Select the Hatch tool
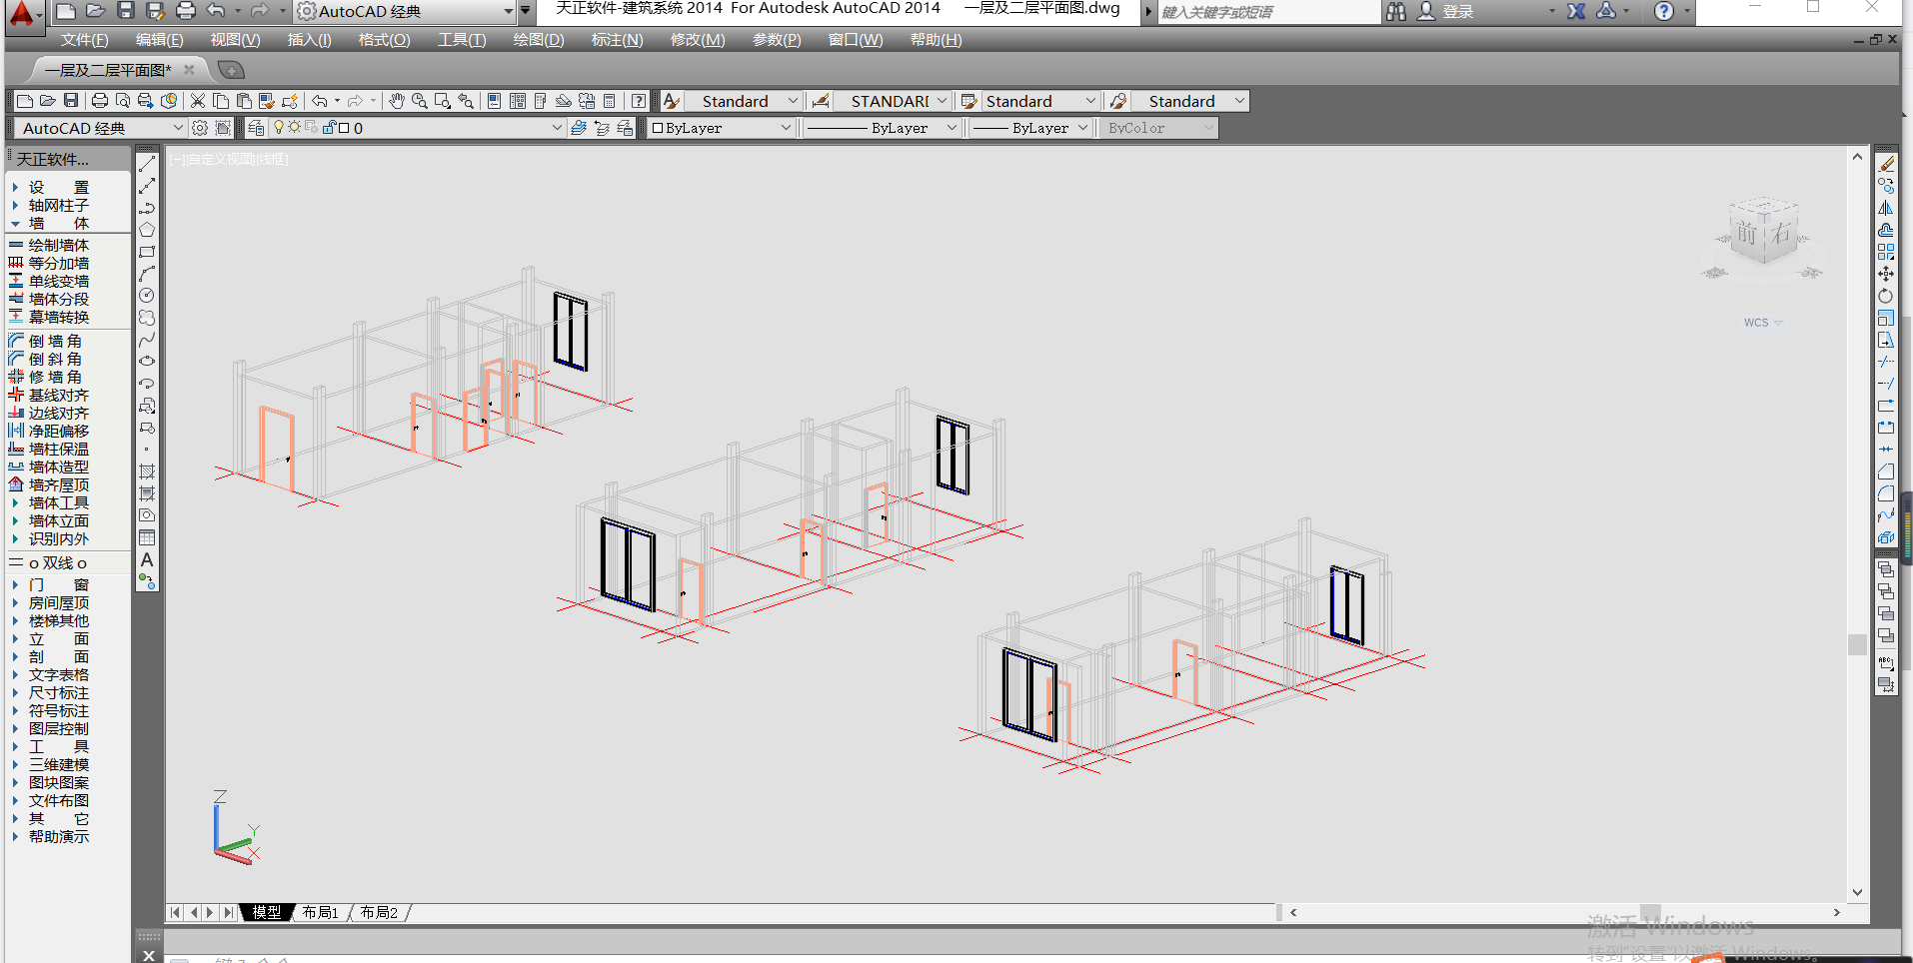 (147, 472)
